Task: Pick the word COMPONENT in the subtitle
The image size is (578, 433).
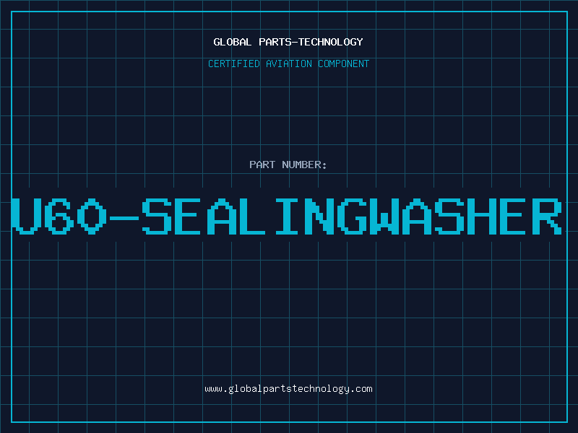Action: (344, 64)
